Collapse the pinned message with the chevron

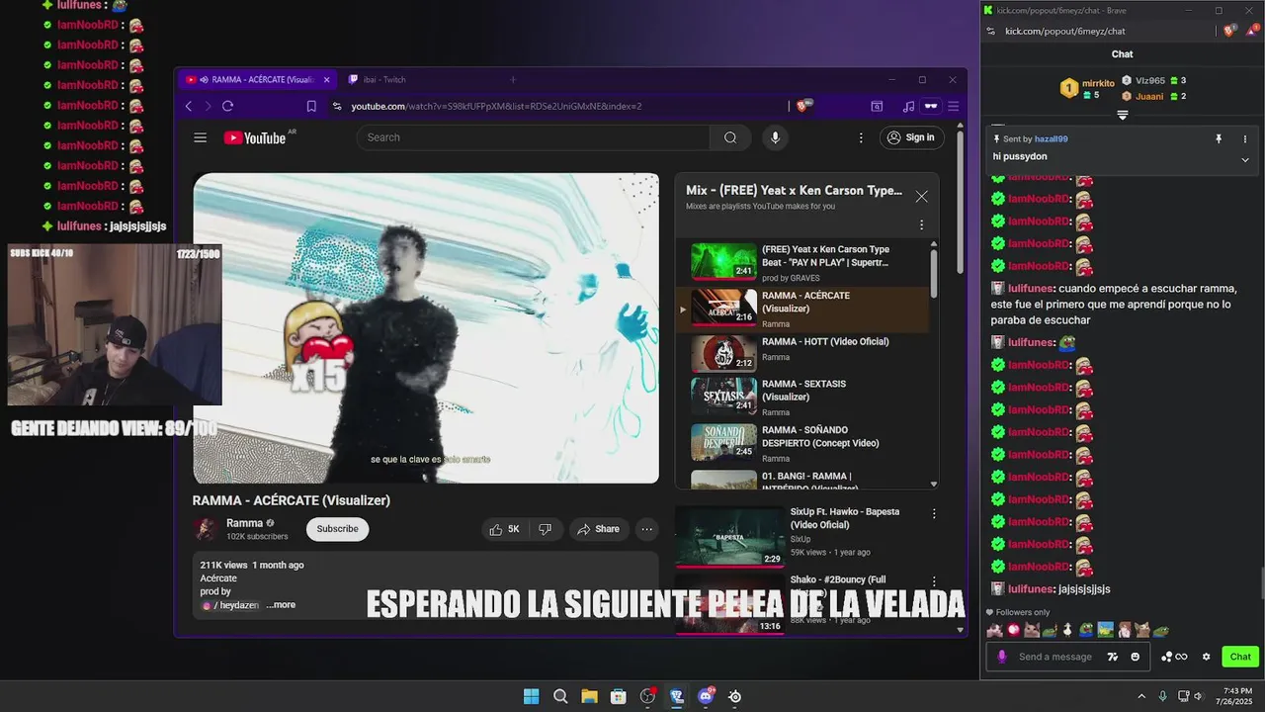click(x=1244, y=159)
